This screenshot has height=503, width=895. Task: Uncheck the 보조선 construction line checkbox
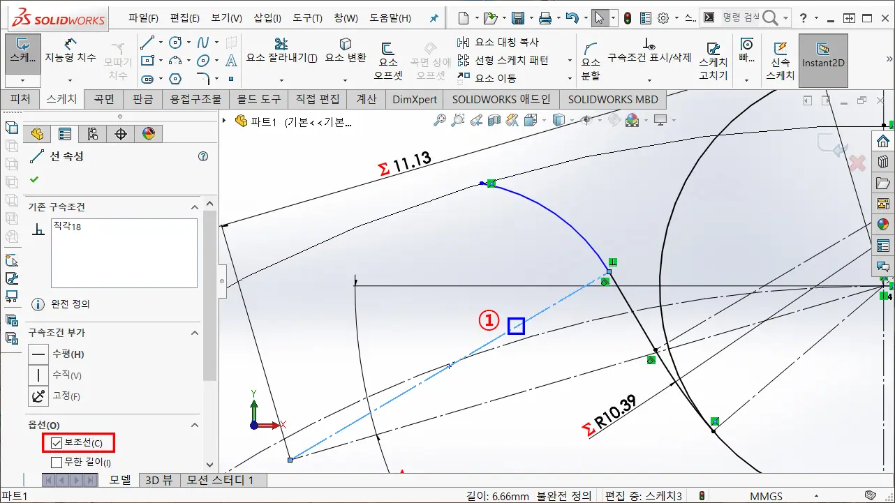point(57,443)
